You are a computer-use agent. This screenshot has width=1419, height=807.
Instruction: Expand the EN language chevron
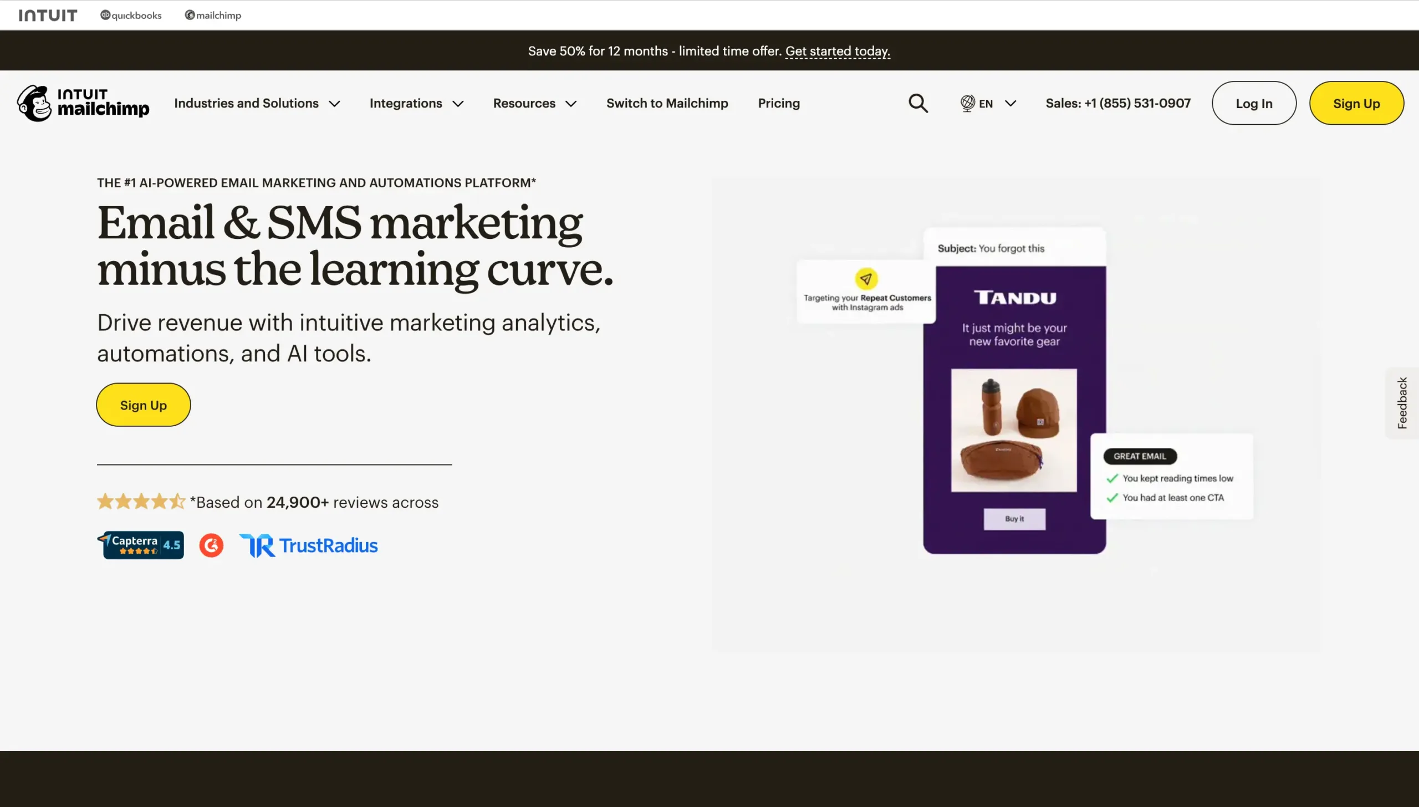[1010, 104]
